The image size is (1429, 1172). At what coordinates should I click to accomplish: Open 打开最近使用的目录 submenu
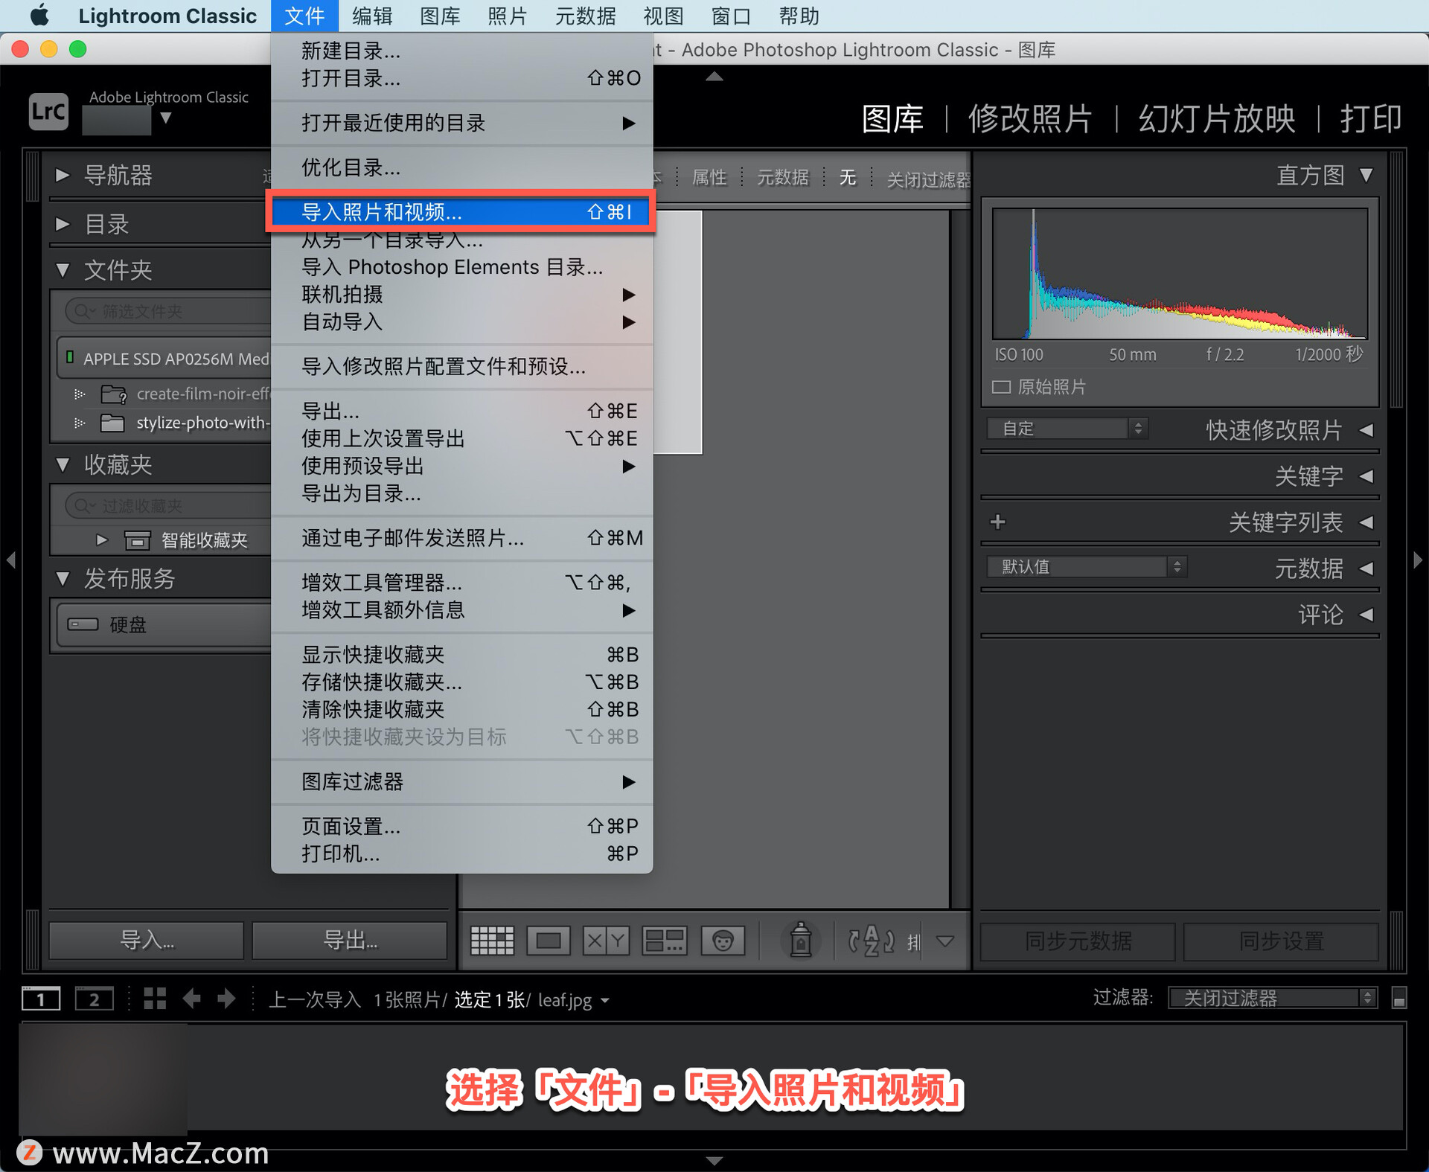pyautogui.click(x=461, y=123)
